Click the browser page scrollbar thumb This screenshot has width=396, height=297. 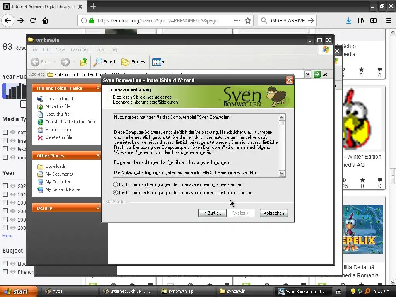pyautogui.click(x=393, y=176)
